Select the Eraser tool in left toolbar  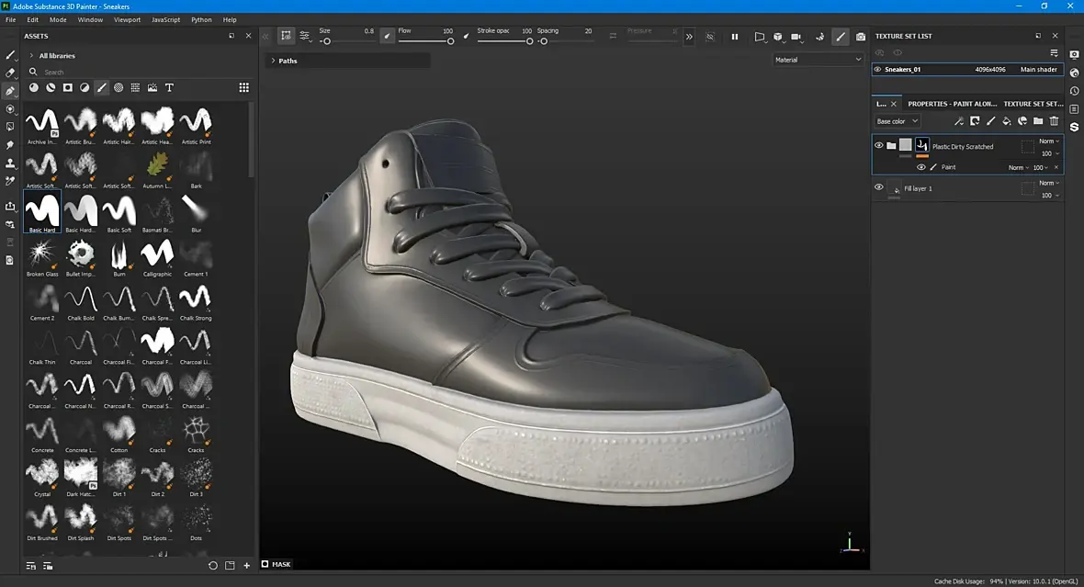[10, 73]
